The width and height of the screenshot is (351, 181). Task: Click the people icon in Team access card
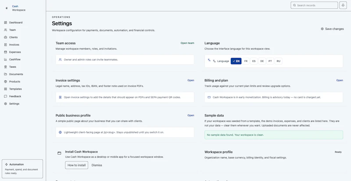[x=60, y=60]
